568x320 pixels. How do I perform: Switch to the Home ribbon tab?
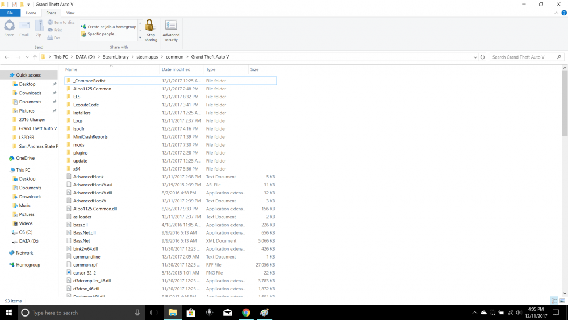click(x=31, y=13)
